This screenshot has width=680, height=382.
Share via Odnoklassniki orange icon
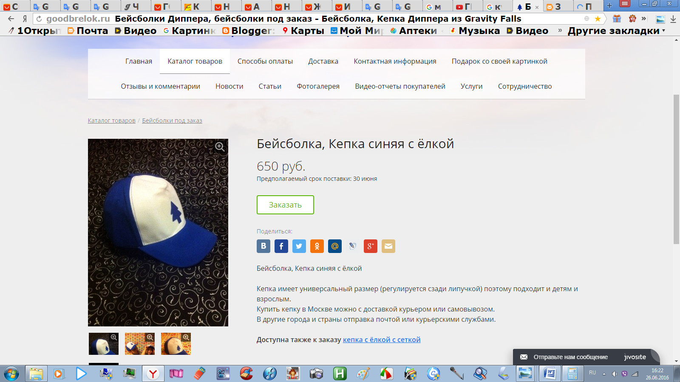pyautogui.click(x=317, y=246)
